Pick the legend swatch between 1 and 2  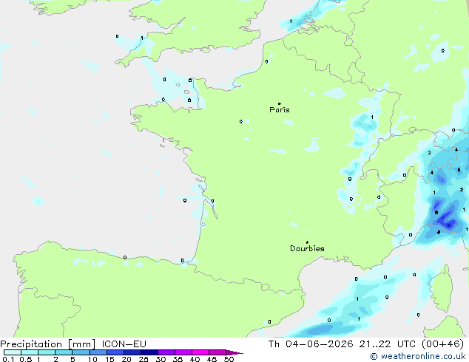click(x=47, y=352)
